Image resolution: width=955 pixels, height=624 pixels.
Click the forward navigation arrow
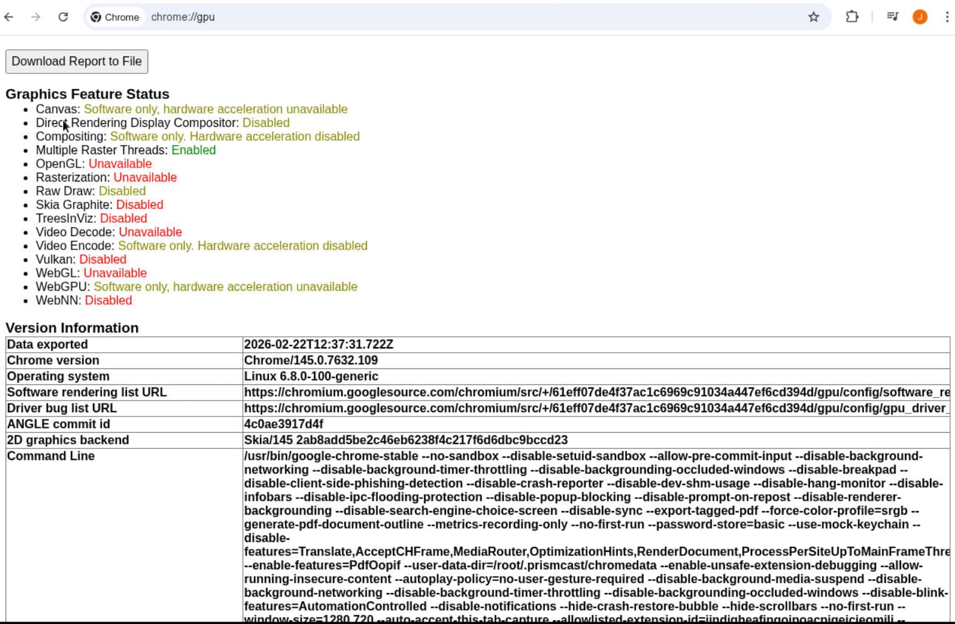tap(36, 17)
